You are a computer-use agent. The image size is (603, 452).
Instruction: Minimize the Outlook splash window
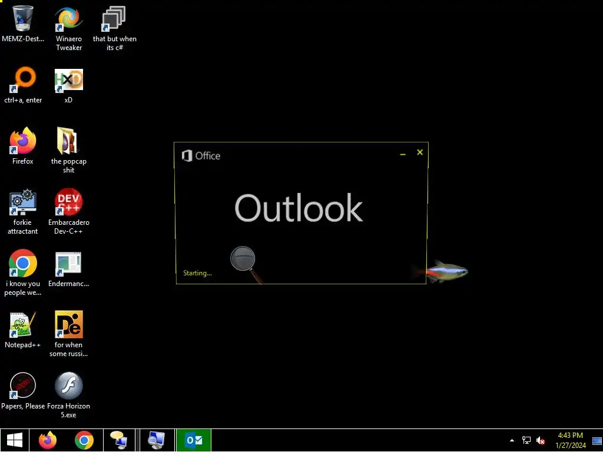(403, 154)
